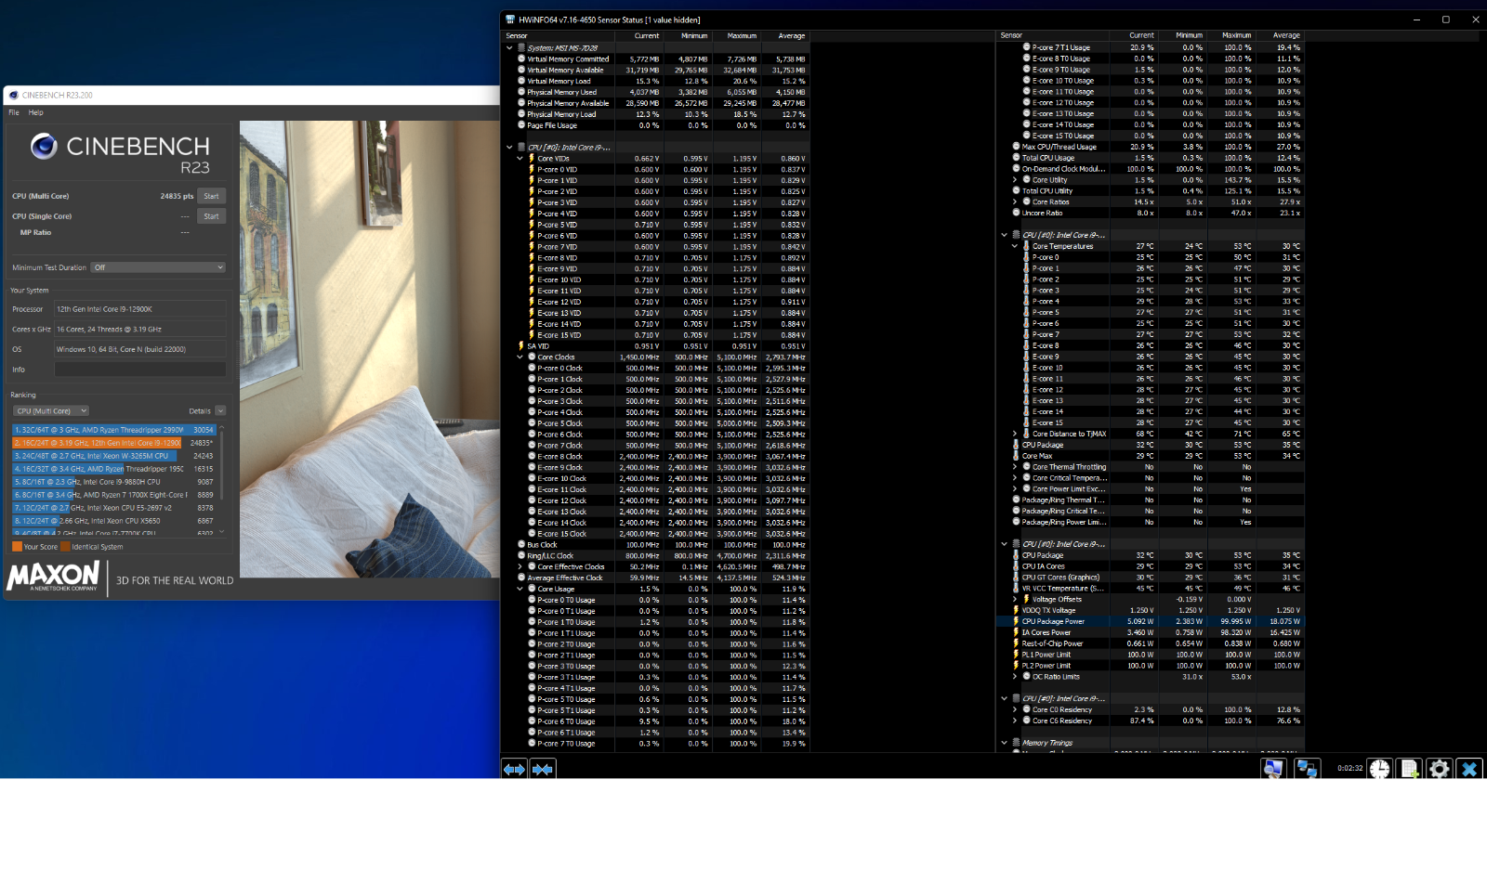1487x896 pixels.
Task: Expand the Core Effective Clocks node
Action: point(520,566)
